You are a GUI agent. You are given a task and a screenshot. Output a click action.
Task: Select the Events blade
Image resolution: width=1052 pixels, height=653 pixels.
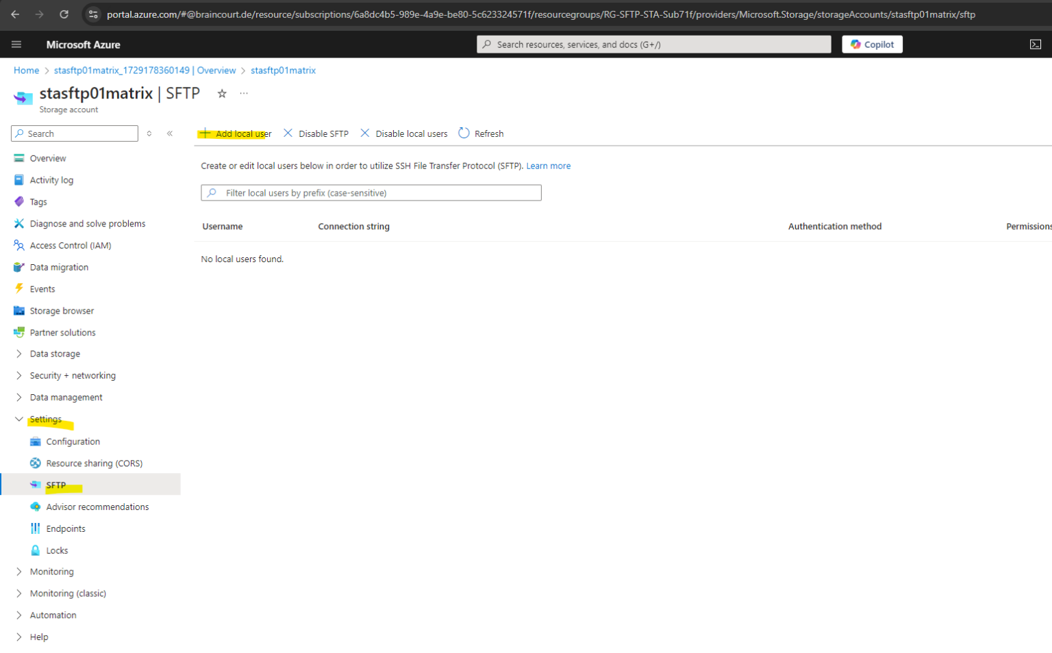(42, 288)
